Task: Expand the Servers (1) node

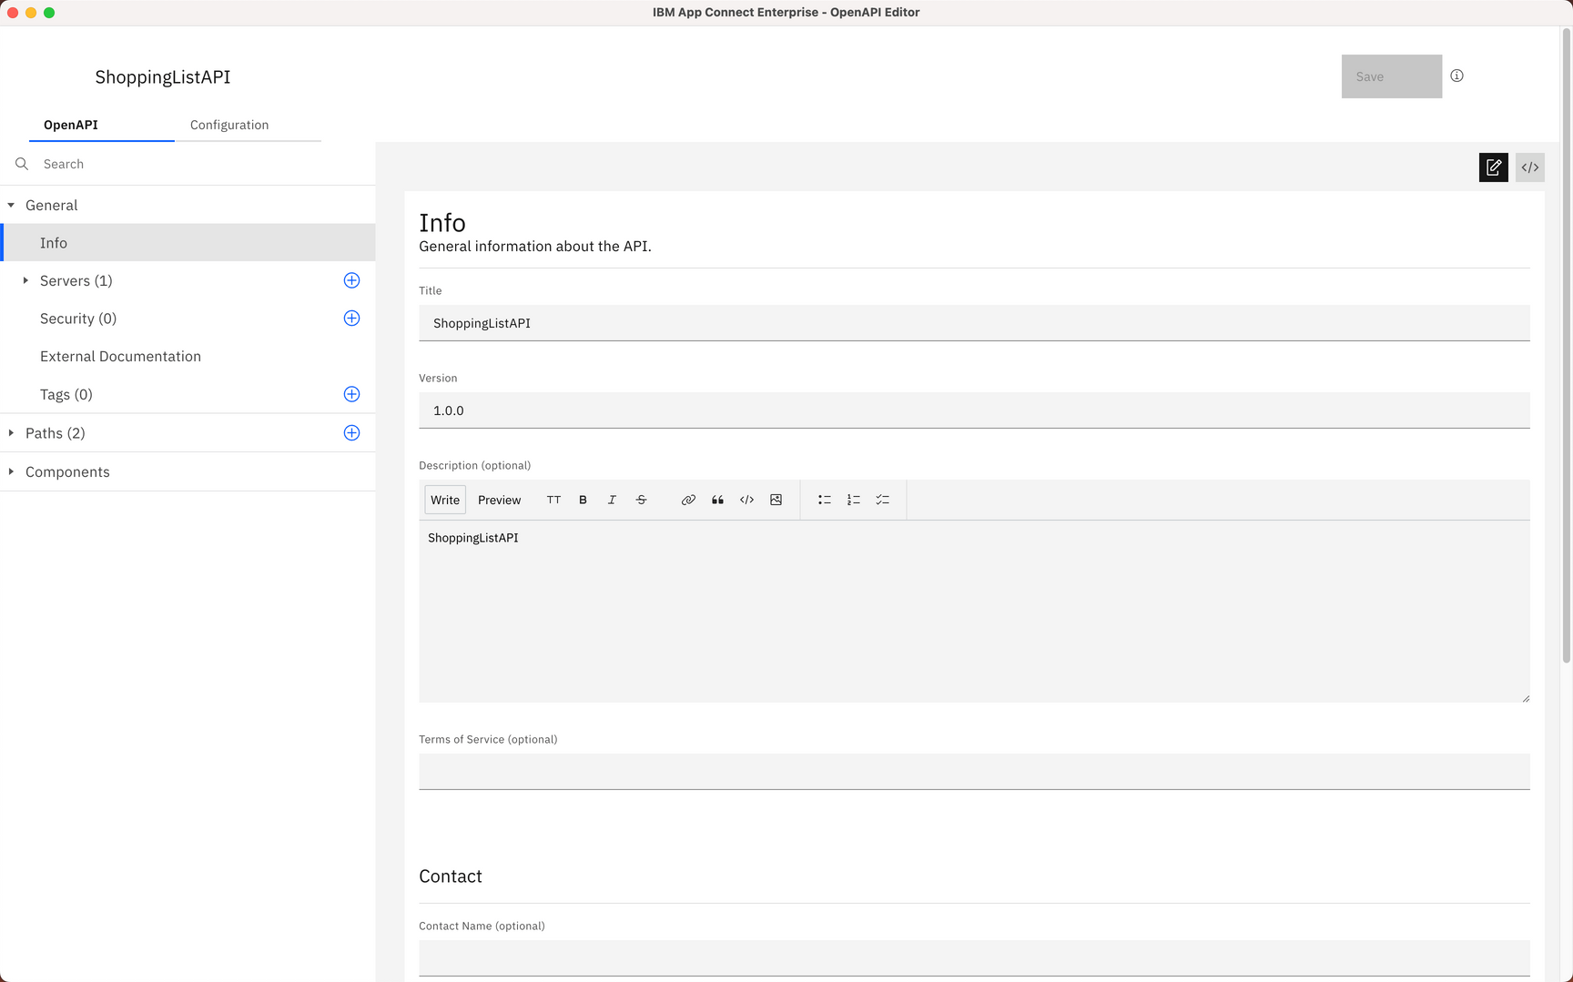Action: (25, 280)
